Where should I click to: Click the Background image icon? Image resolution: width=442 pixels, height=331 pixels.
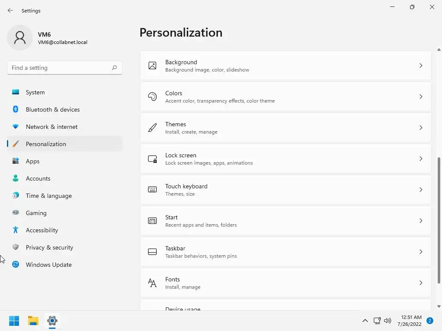point(152,66)
